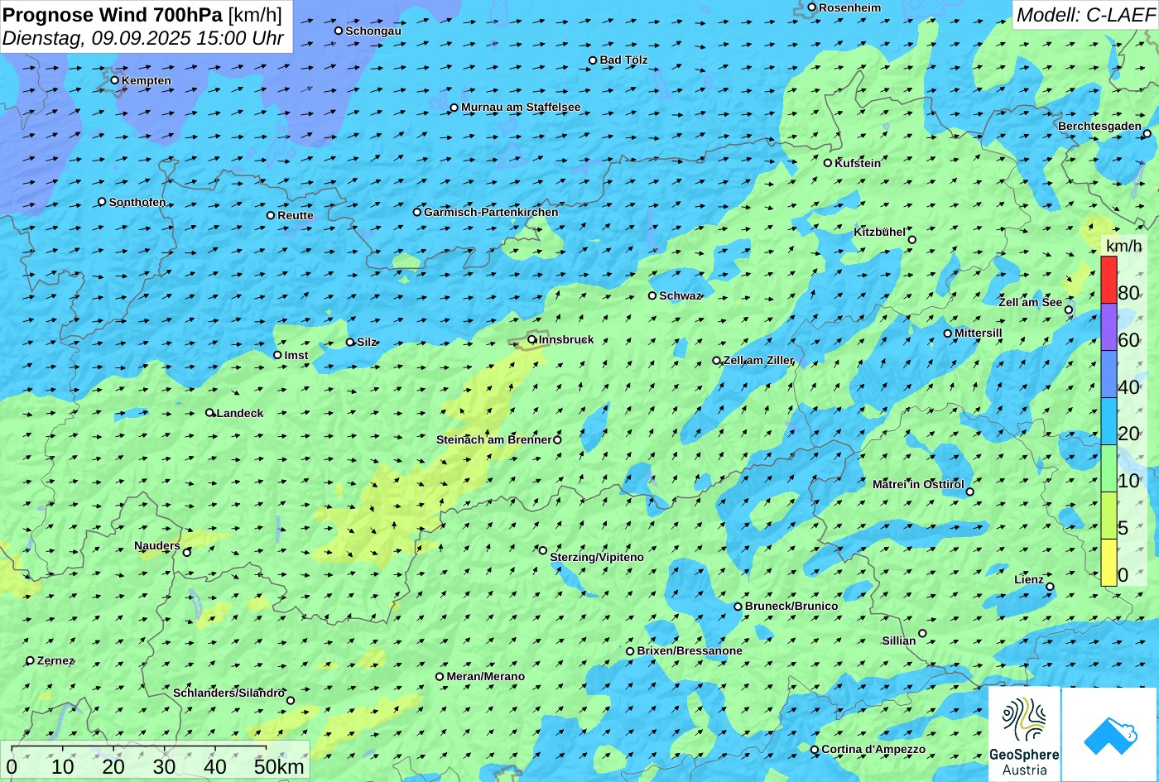Screen dimensions: 1159x782
Task: Click the Berchtesgaden location marker
Action: coord(1147,133)
